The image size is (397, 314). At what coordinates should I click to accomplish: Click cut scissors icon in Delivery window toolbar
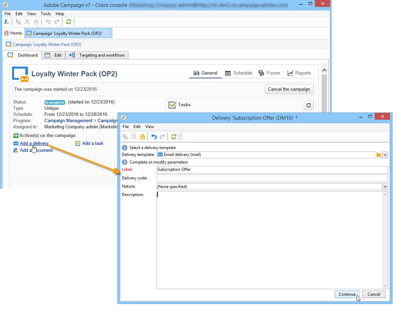[x=134, y=137]
